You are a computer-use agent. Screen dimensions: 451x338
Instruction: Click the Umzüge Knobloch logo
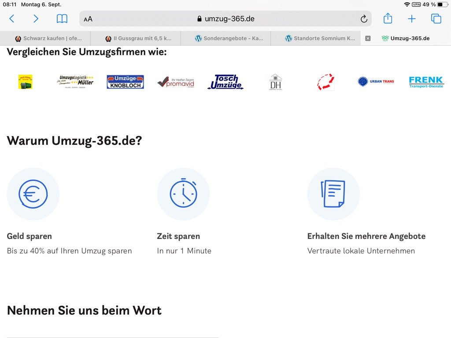pyautogui.click(x=125, y=82)
